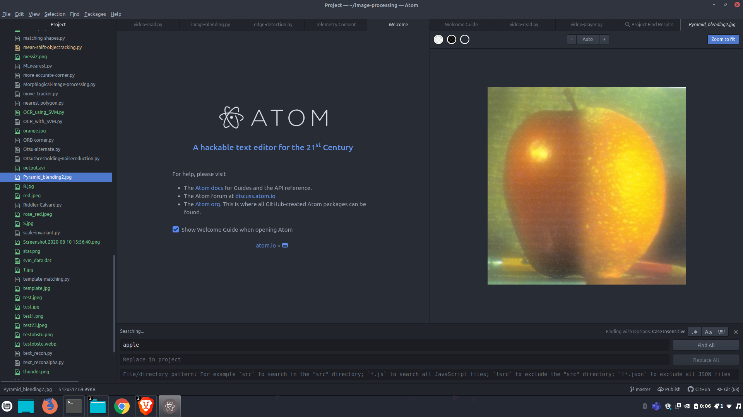
Task: Reset image zoom with the Auto button
Action: click(587, 39)
